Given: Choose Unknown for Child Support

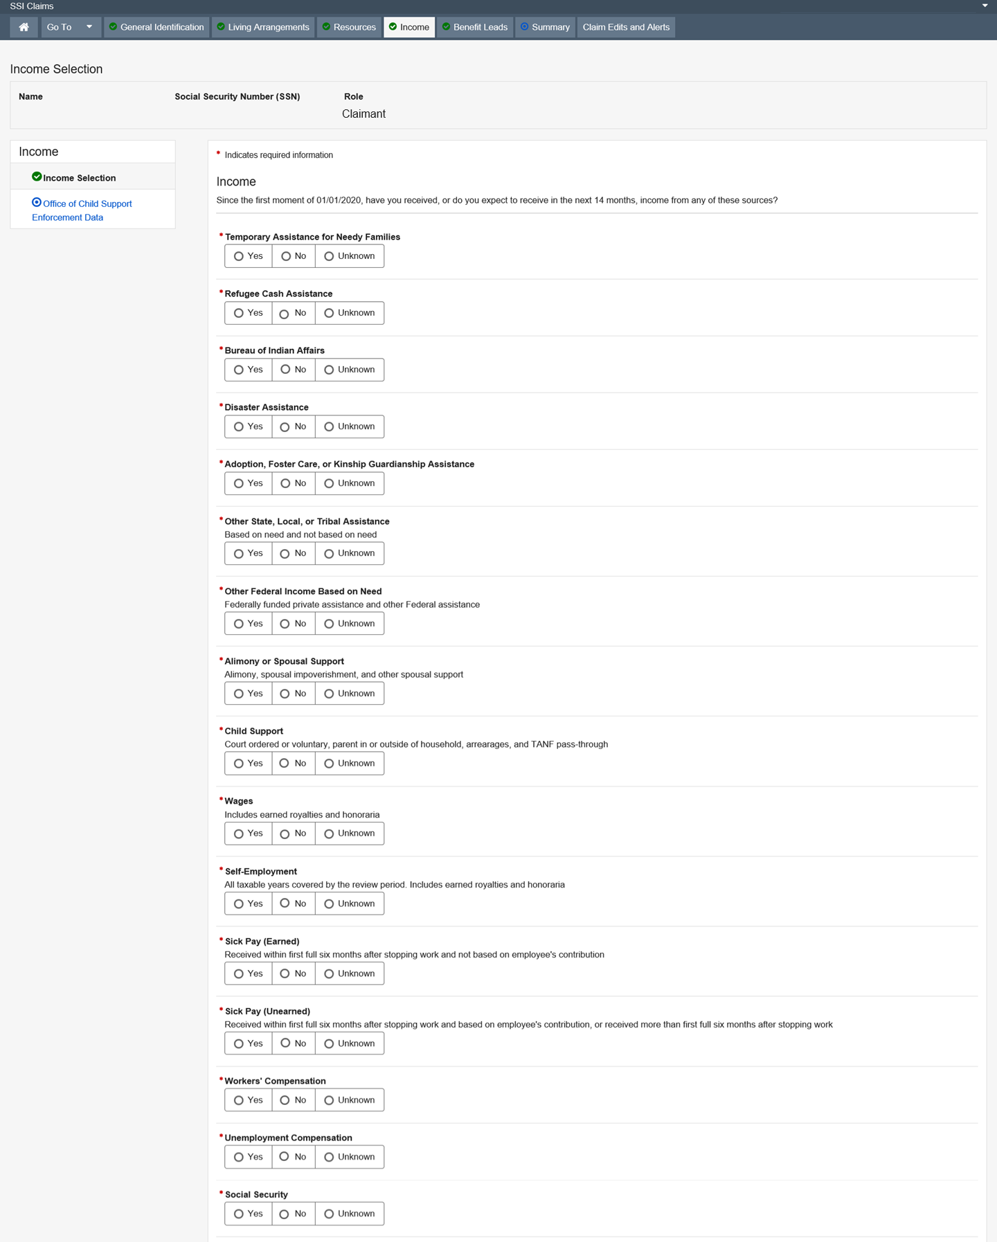Looking at the screenshot, I should coord(329,764).
